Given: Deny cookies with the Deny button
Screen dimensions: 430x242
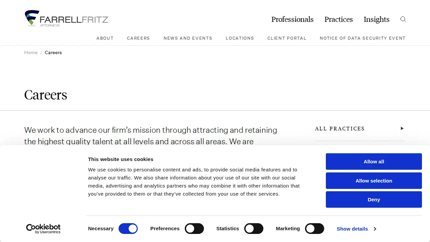Looking at the screenshot, I should [374, 200].
